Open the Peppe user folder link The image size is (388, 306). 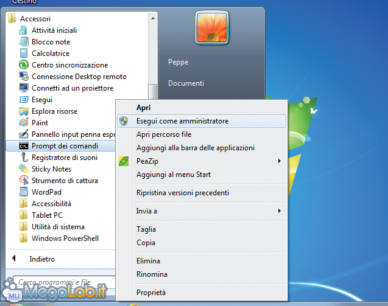coord(178,62)
